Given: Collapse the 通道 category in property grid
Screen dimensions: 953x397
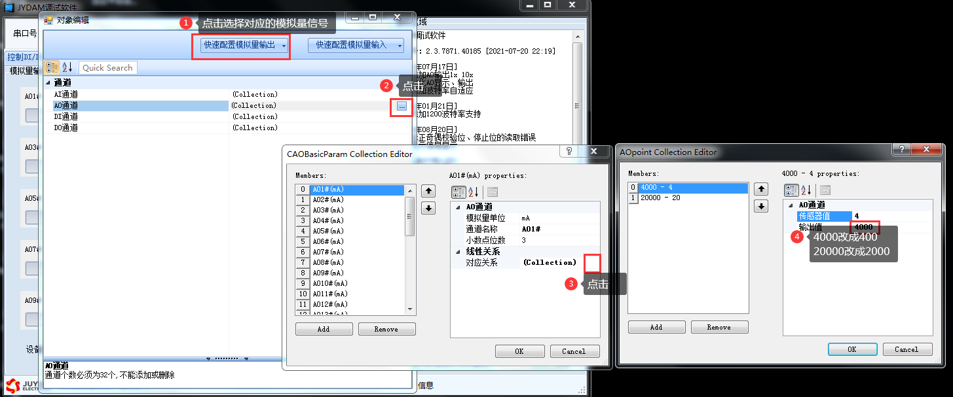Looking at the screenshot, I should pos(48,83).
